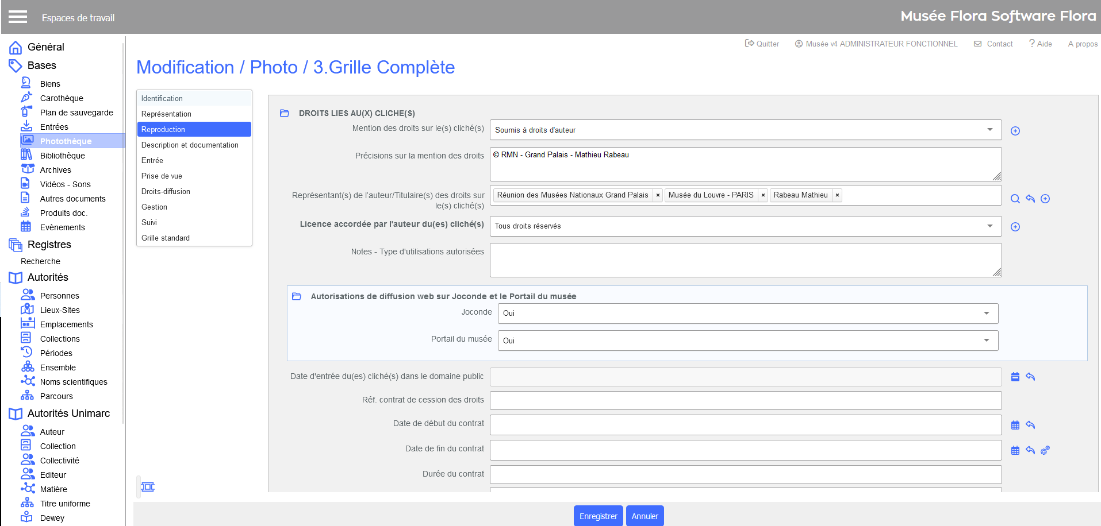Click the Réf. contrat de cession input field
This screenshot has width=1101, height=526.
[x=745, y=401]
